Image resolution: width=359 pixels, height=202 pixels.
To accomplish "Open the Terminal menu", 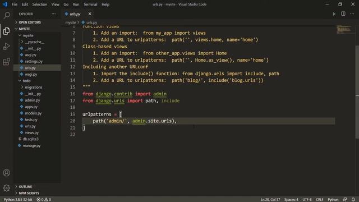I will tap(90, 4).
